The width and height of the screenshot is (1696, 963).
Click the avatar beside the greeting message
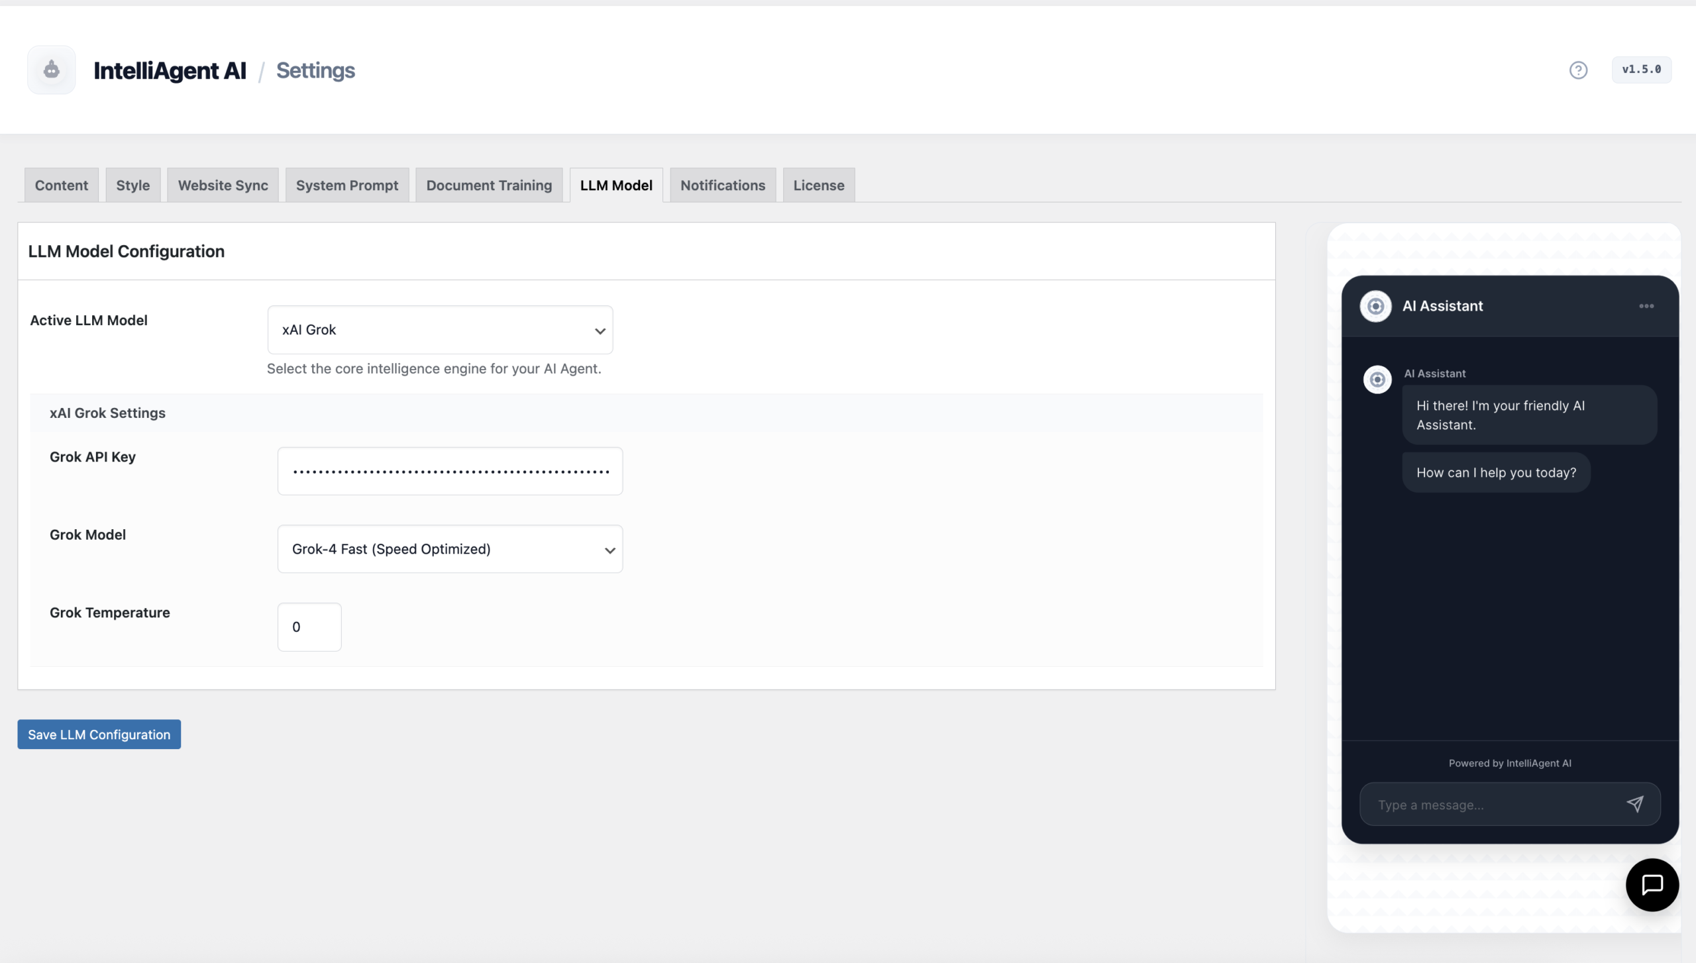point(1377,380)
